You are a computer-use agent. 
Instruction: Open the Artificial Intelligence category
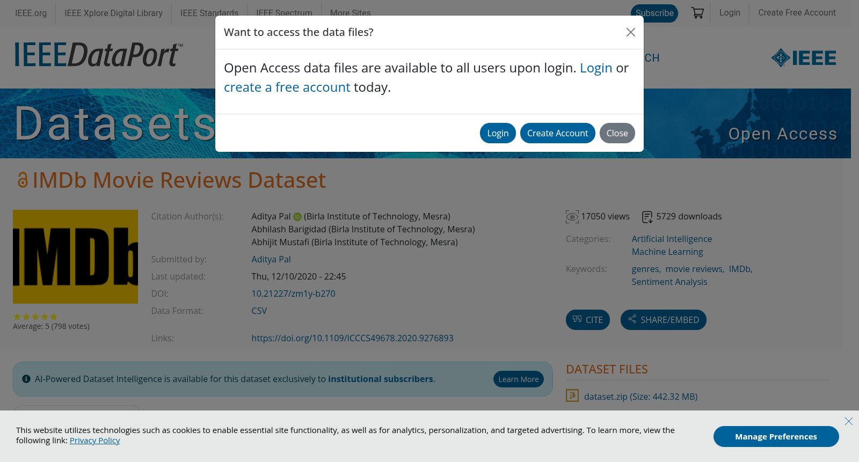coord(672,239)
